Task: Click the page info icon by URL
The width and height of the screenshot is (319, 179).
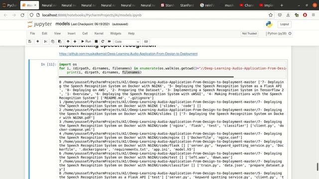Action: point(38,15)
